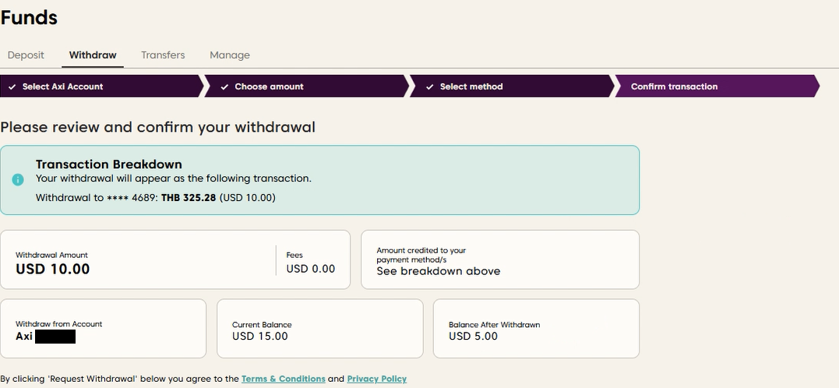This screenshot has height=388, width=839.
Task: Click the Confirm transaction step
Action: [674, 86]
